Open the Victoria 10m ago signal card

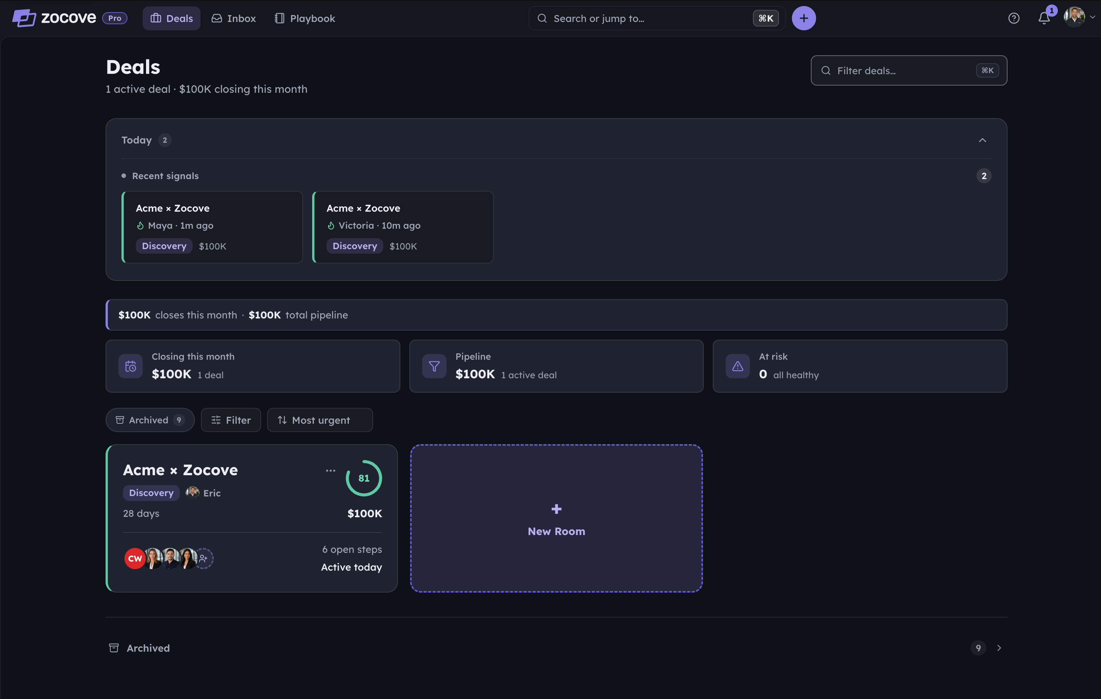click(403, 227)
